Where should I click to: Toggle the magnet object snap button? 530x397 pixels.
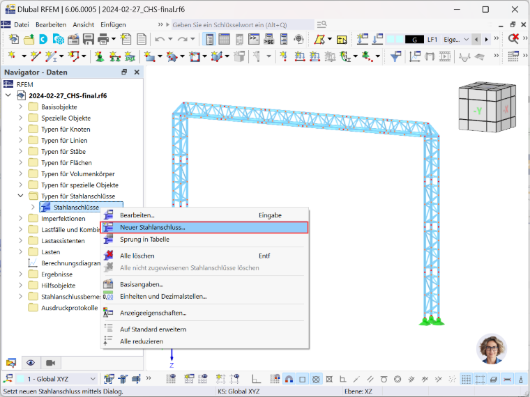(289, 379)
